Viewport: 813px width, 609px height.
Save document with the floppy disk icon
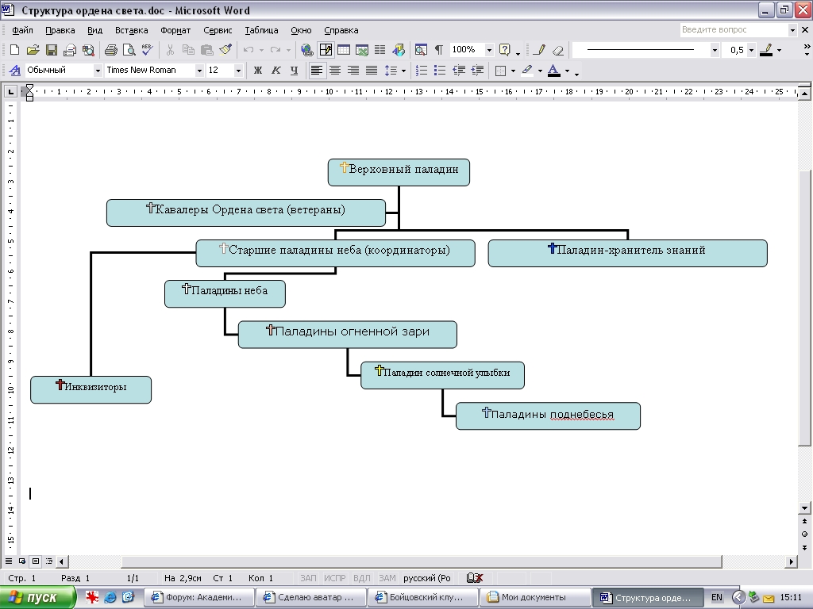click(x=52, y=50)
